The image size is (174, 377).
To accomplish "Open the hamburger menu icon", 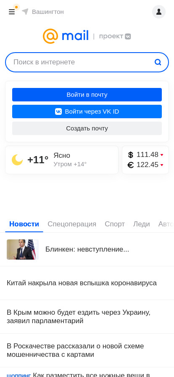I will tap(12, 12).
